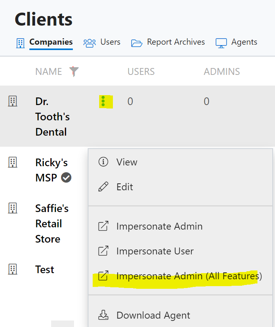Viewport: 275px width, 327px height.
Task: Open the Companies tab
Action: click(51, 42)
